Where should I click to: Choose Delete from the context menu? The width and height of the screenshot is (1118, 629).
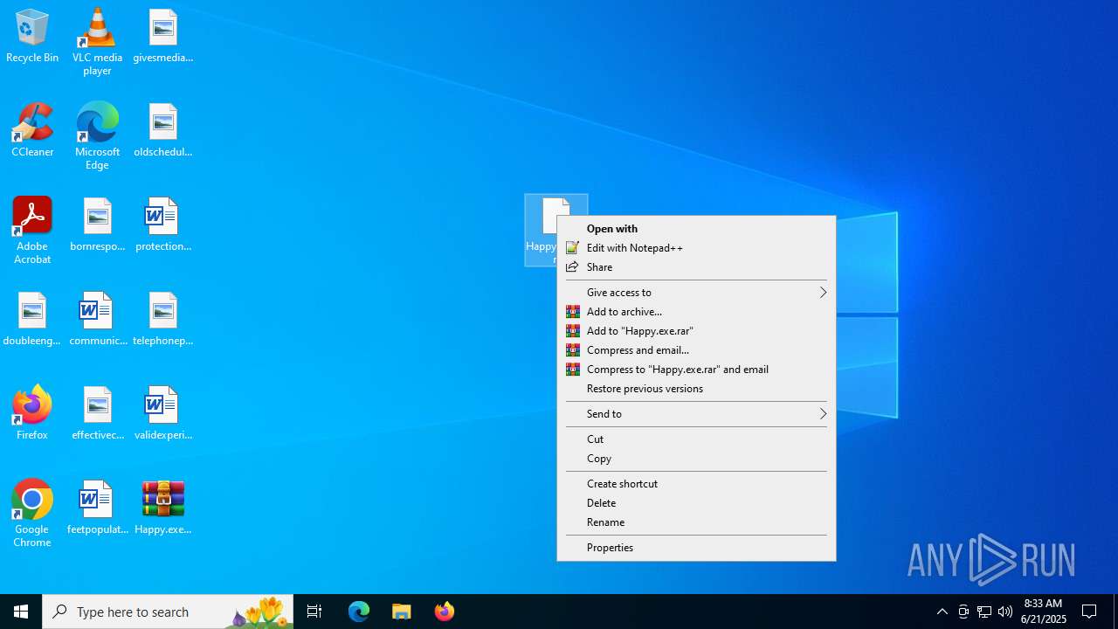point(696,503)
